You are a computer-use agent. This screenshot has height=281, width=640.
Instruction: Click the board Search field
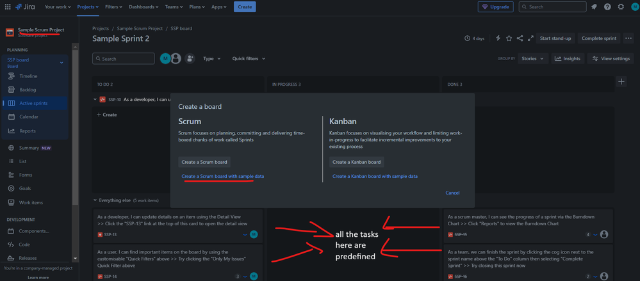pos(123,59)
